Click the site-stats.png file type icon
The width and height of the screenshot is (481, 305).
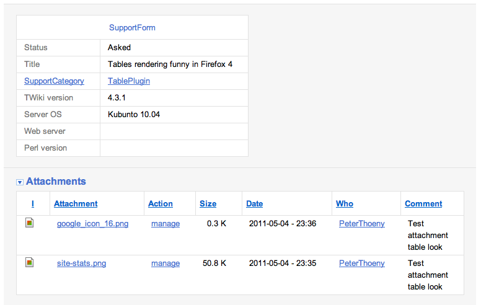tap(29, 262)
